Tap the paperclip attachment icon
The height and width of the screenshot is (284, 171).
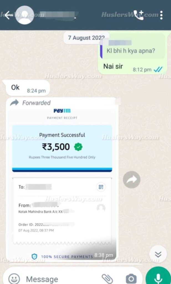(107, 278)
